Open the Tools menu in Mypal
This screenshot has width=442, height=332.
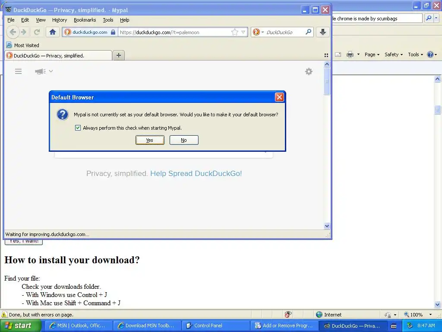(x=108, y=20)
